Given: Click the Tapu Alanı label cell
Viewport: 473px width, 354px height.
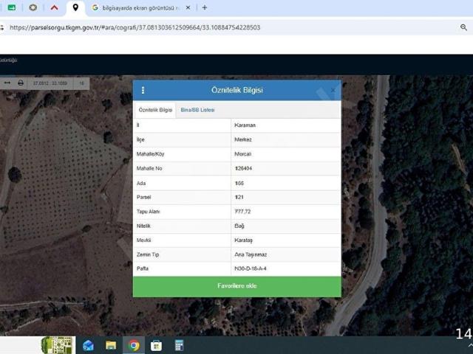Looking at the screenshot, I should 182,212.
